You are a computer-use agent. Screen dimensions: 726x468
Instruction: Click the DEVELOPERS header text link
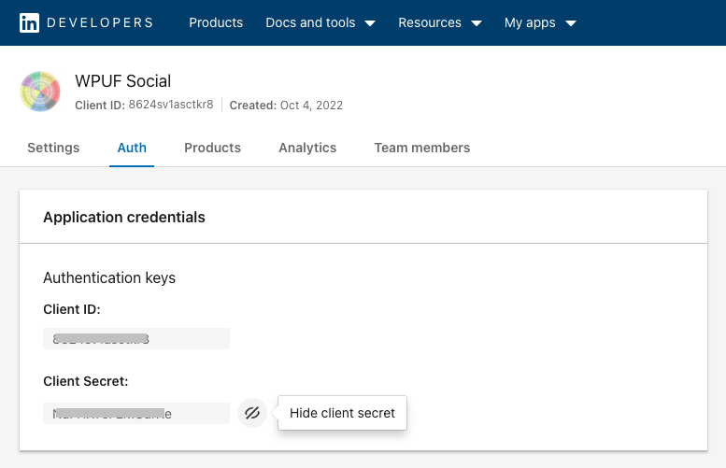point(101,22)
